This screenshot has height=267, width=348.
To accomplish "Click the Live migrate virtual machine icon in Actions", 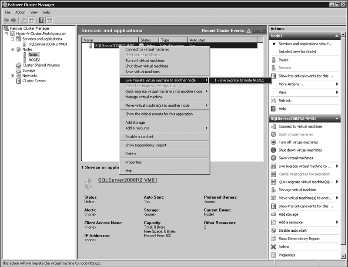I will 274,166.
